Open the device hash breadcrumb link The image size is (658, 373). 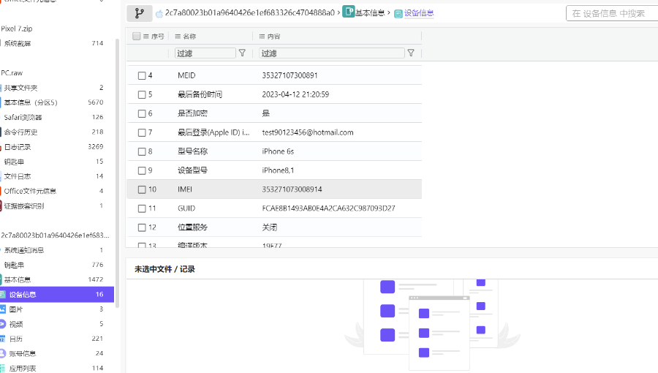[250, 13]
